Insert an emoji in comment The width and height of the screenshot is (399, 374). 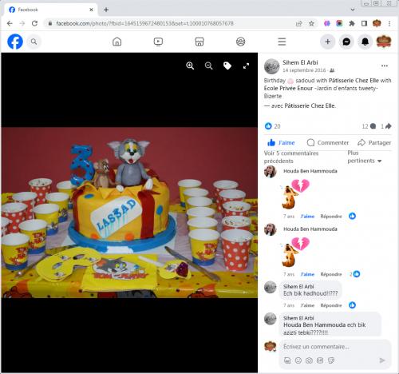[298, 360]
